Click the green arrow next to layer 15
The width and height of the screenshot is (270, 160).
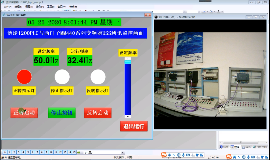tap(79, 152)
